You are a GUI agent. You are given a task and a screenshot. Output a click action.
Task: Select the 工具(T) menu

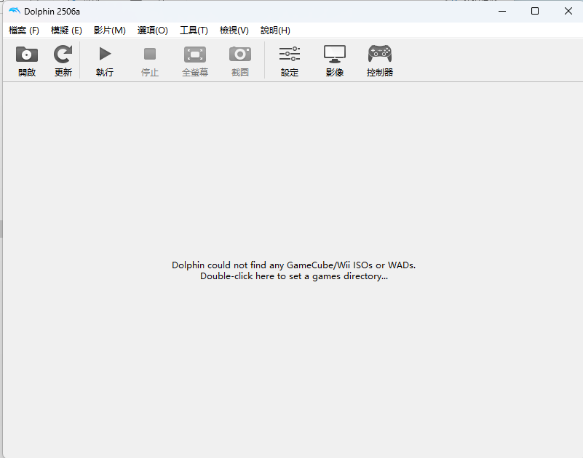(194, 31)
